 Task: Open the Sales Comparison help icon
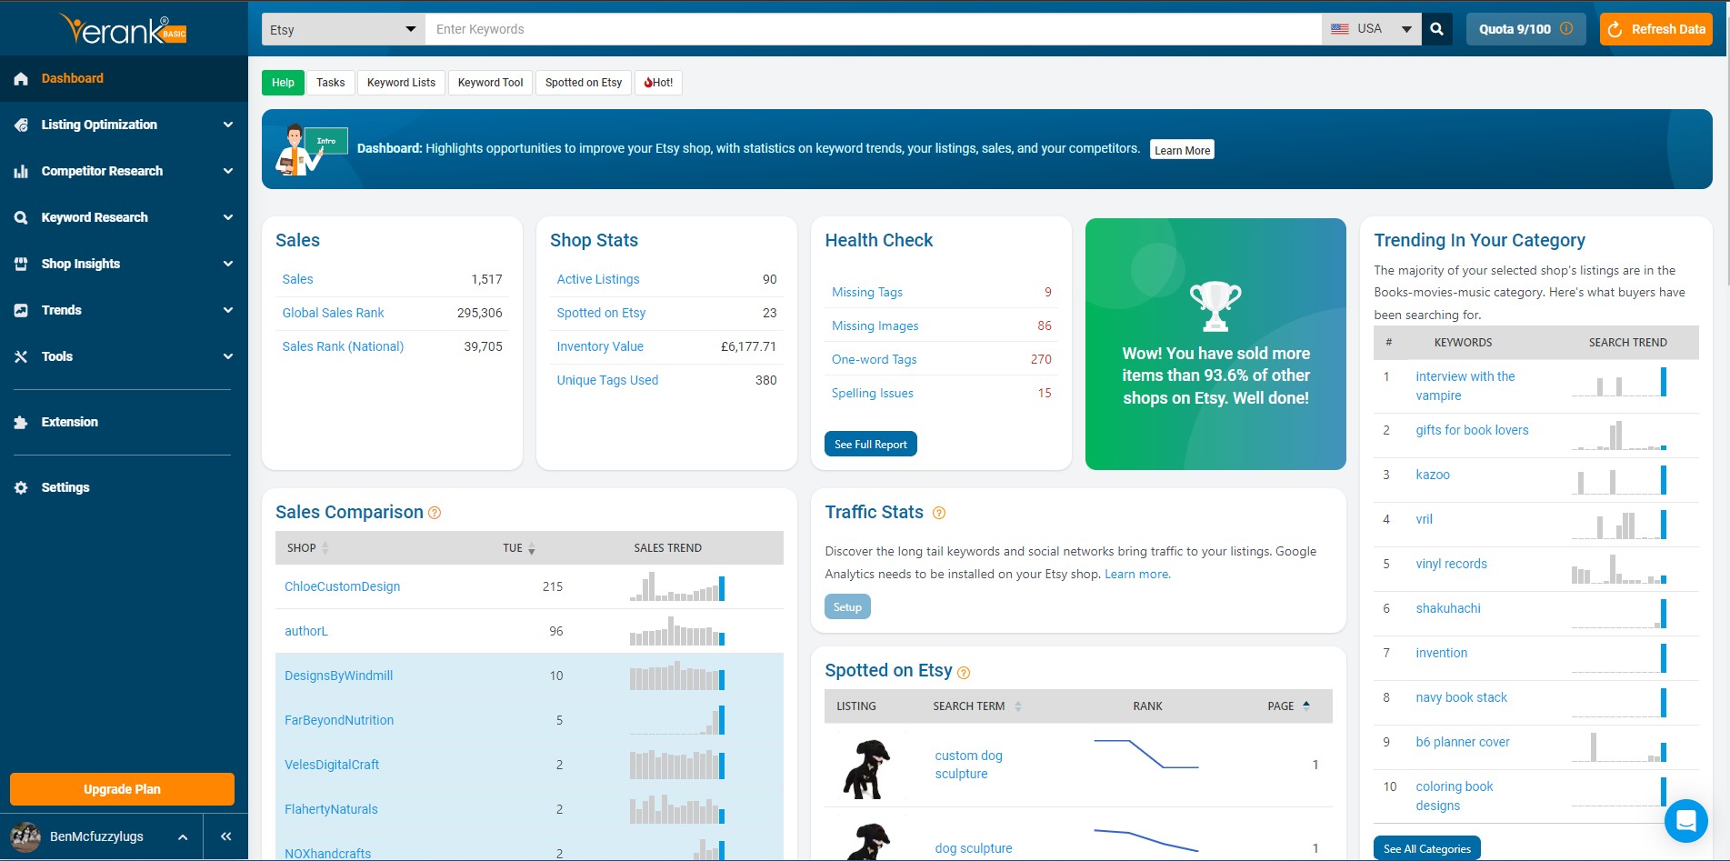pyautogui.click(x=435, y=513)
